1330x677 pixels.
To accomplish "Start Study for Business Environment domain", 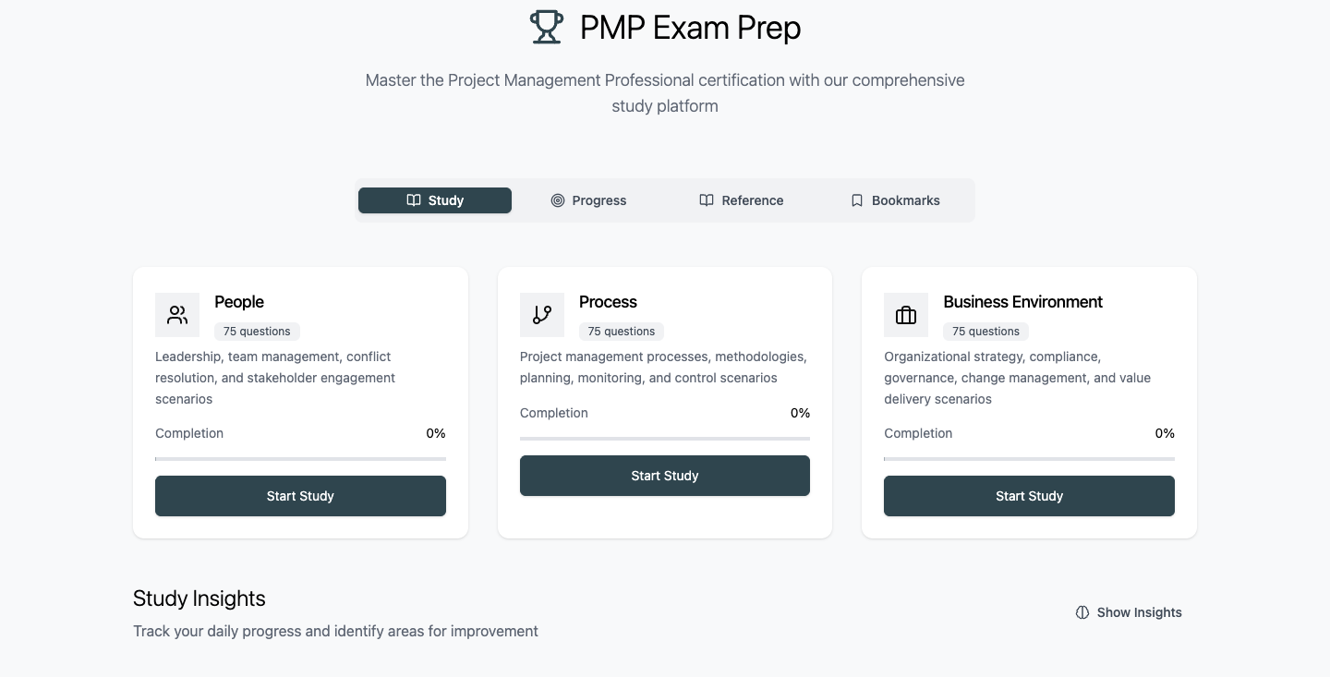I will (1029, 496).
